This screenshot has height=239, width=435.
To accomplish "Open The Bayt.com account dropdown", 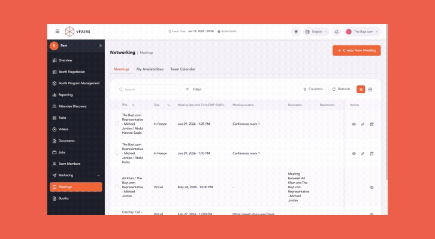I will [x=362, y=32].
